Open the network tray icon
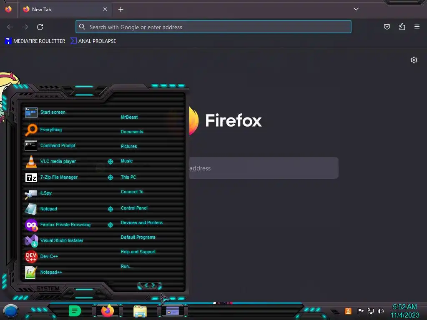Screen dimensions: 427x320 click(x=371, y=311)
